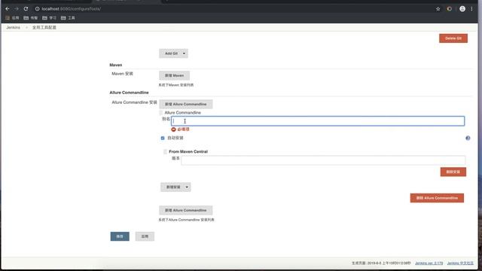This screenshot has height=271, width=482.
Task: Click the forward navigation arrow
Action: (17, 9)
